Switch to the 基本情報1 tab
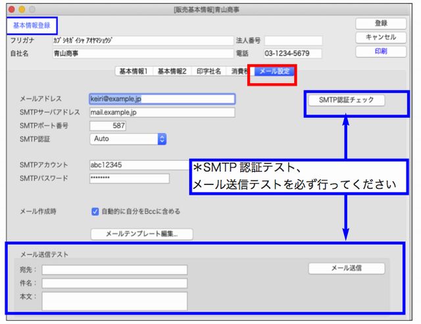The image size is (421, 324). pos(133,71)
